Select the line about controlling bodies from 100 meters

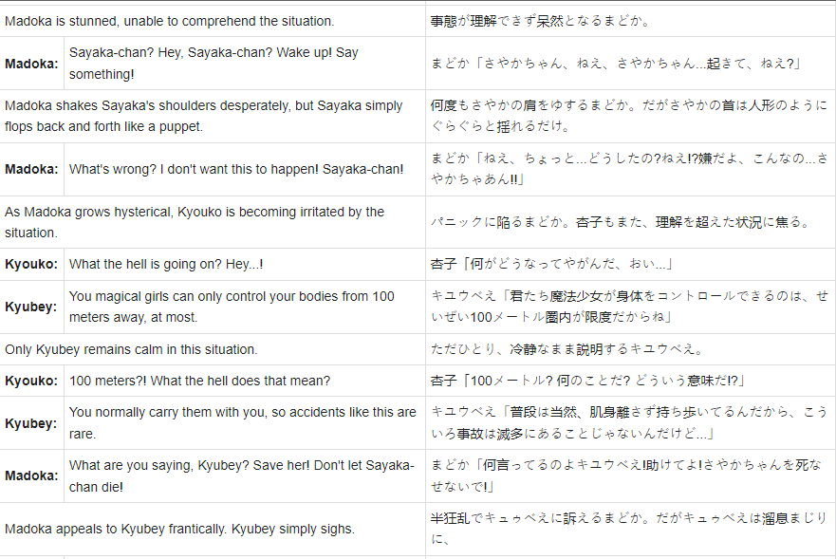tap(232, 307)
